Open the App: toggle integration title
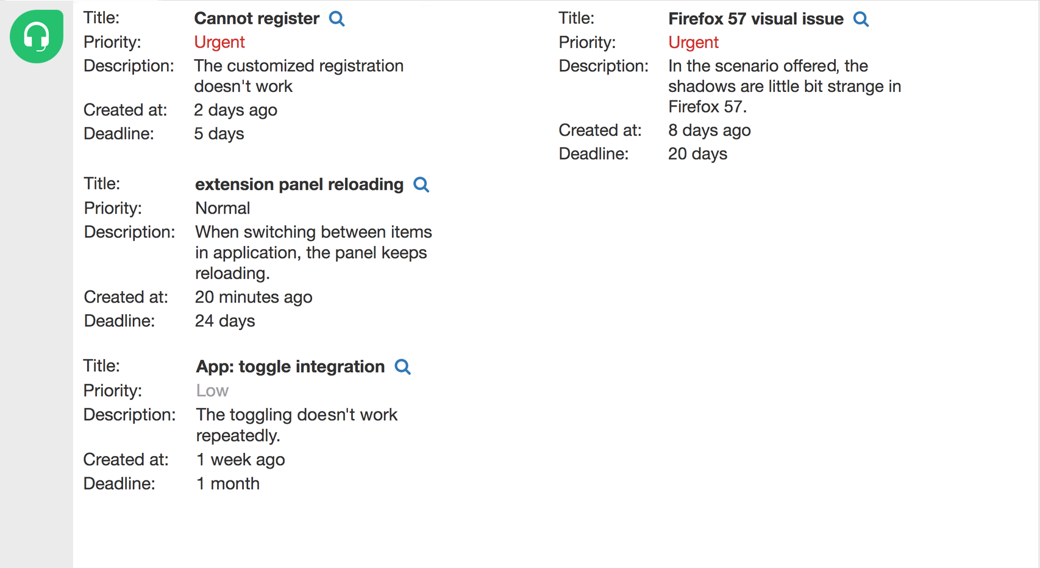Screen dimensions: 1040x568 click(290, 366)
